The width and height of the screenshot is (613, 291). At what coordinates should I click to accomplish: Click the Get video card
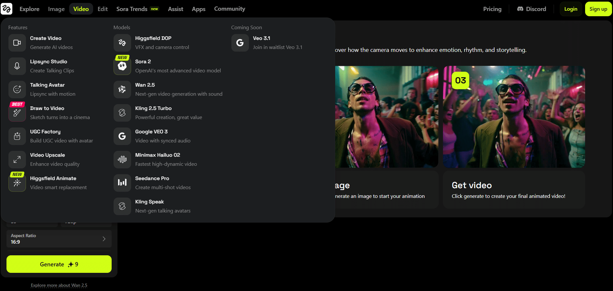pos(514,189)
